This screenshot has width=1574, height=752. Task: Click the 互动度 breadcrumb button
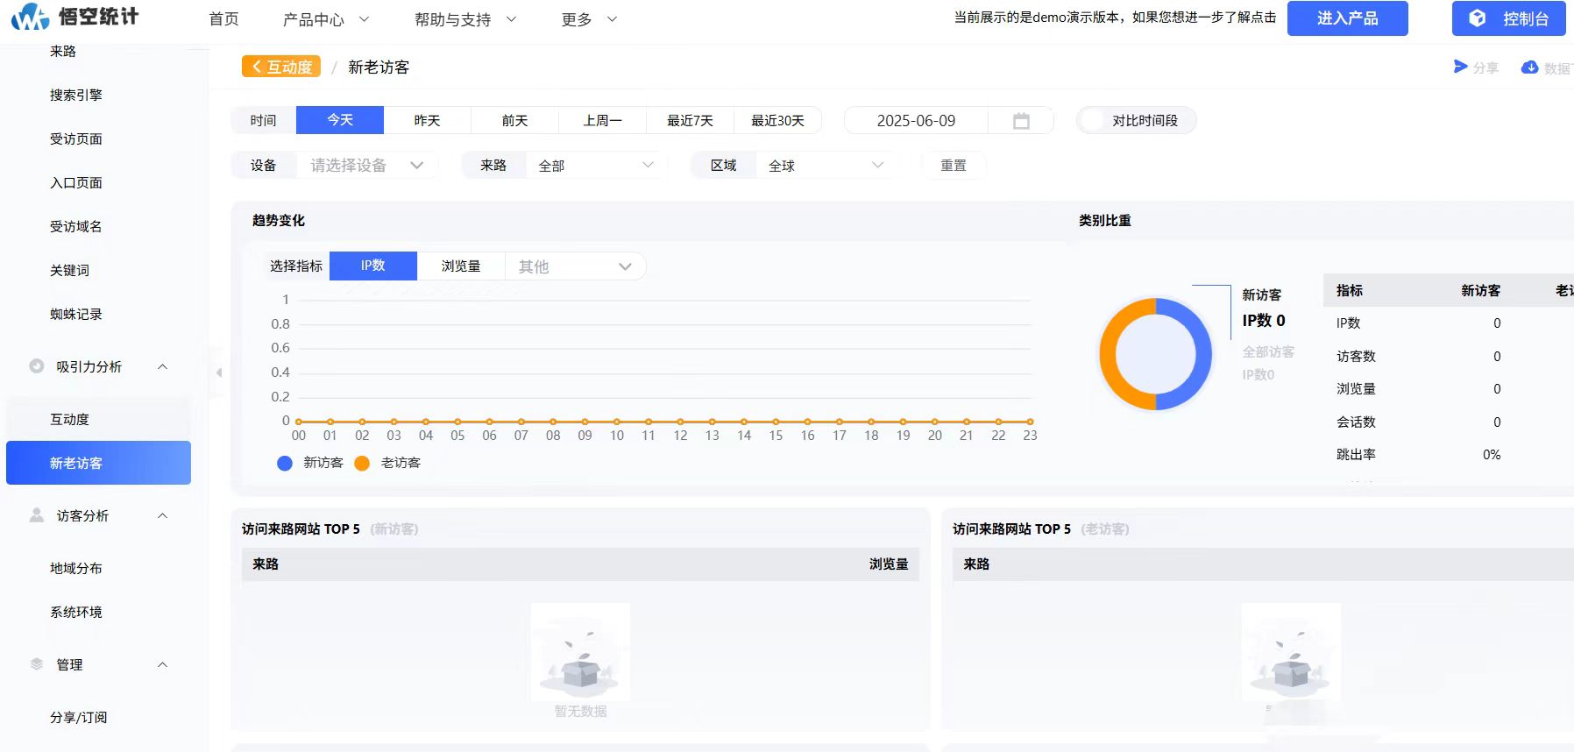click(281, 67)
